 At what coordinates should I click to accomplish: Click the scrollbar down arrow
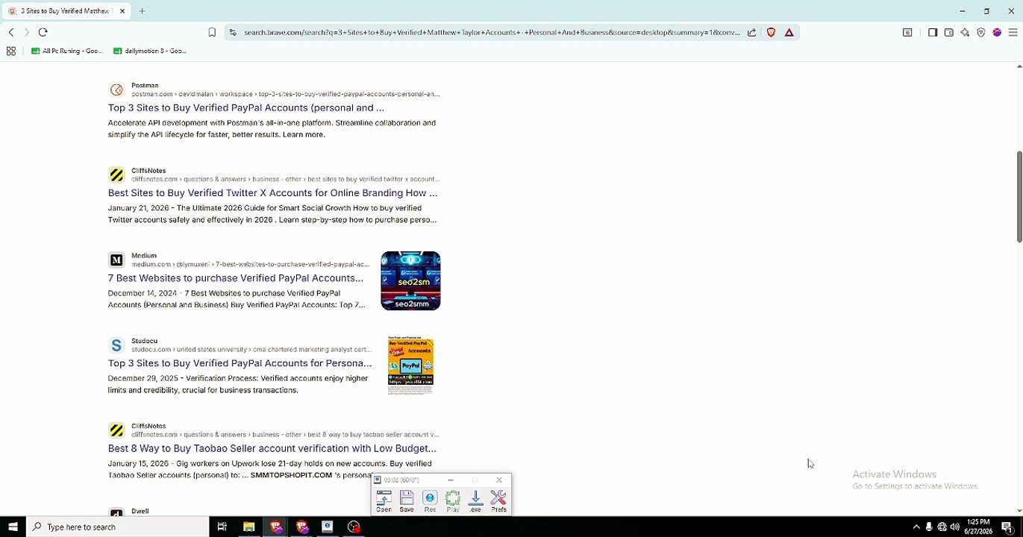(1019, 511)
